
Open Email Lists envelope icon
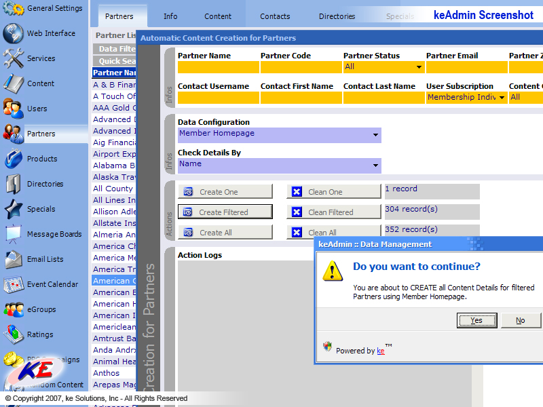[x=13, y=259]
